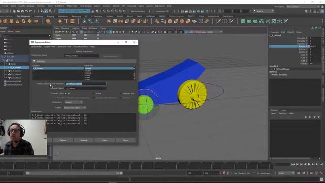This screenshot has width=325, height=183.
Task: Click the polygon cube shelf icon
Action: (5, 21)
